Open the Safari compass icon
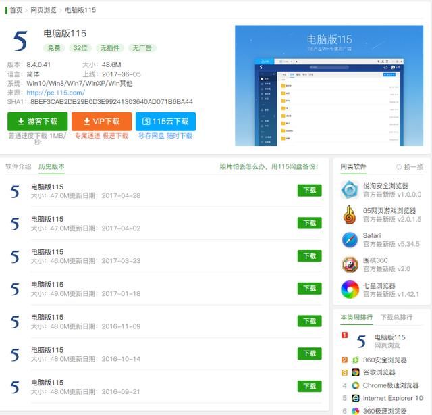Image resolution: width=432 pixels, height=415 pixels. pos(350,240)
